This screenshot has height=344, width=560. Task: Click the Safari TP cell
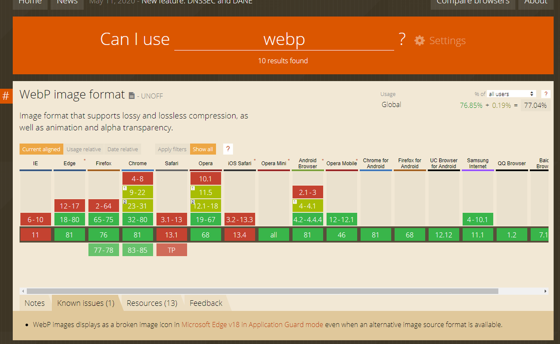pos(171,250)
